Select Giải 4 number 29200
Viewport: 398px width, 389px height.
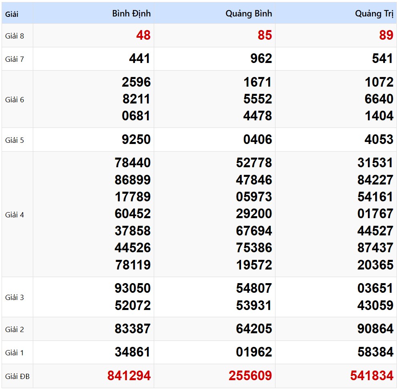tap(254, 214)
